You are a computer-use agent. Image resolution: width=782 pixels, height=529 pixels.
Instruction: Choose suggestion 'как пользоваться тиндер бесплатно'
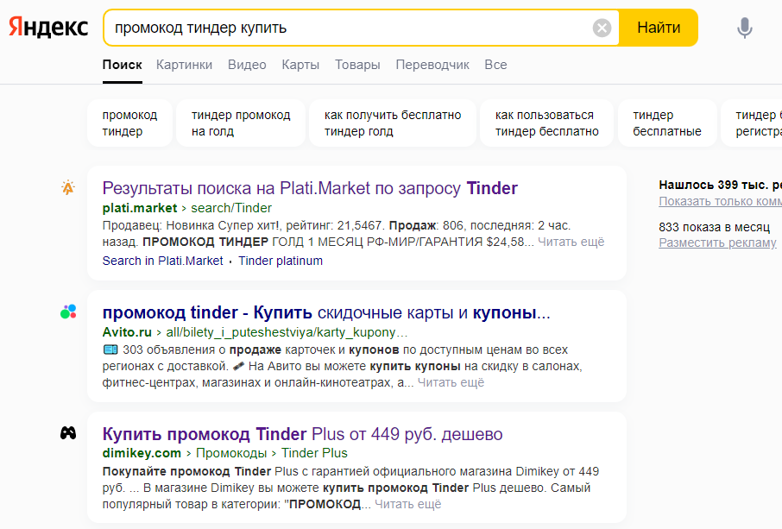(546, 123)
